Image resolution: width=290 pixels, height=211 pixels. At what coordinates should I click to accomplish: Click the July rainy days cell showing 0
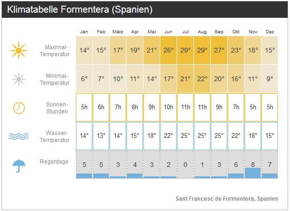[186, 165]
